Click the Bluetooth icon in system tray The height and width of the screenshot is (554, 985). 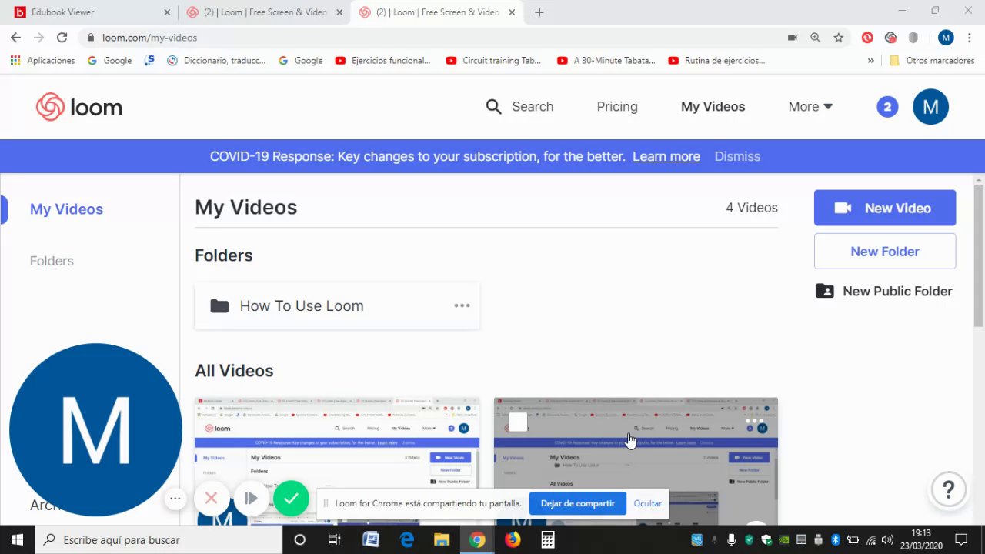tap(835, 539)
